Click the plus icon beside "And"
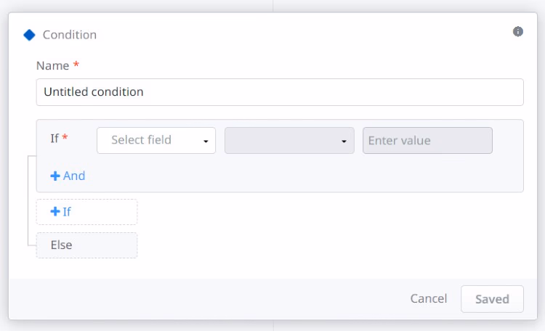The height and width of the screenshot is (331, 545). pos(55,176)
